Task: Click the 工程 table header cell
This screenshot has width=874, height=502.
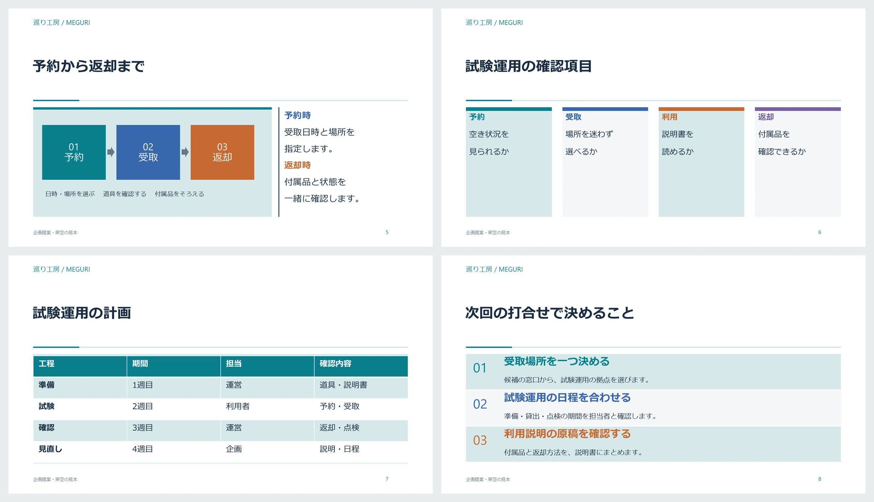Action: (x=80, y=366)
